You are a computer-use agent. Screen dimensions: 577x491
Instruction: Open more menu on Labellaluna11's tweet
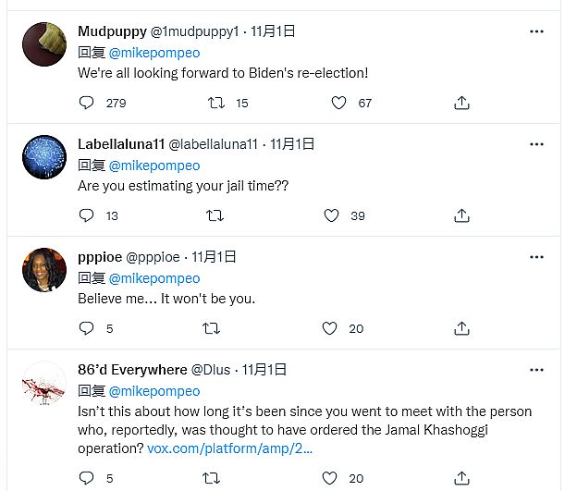pos(536,144)
